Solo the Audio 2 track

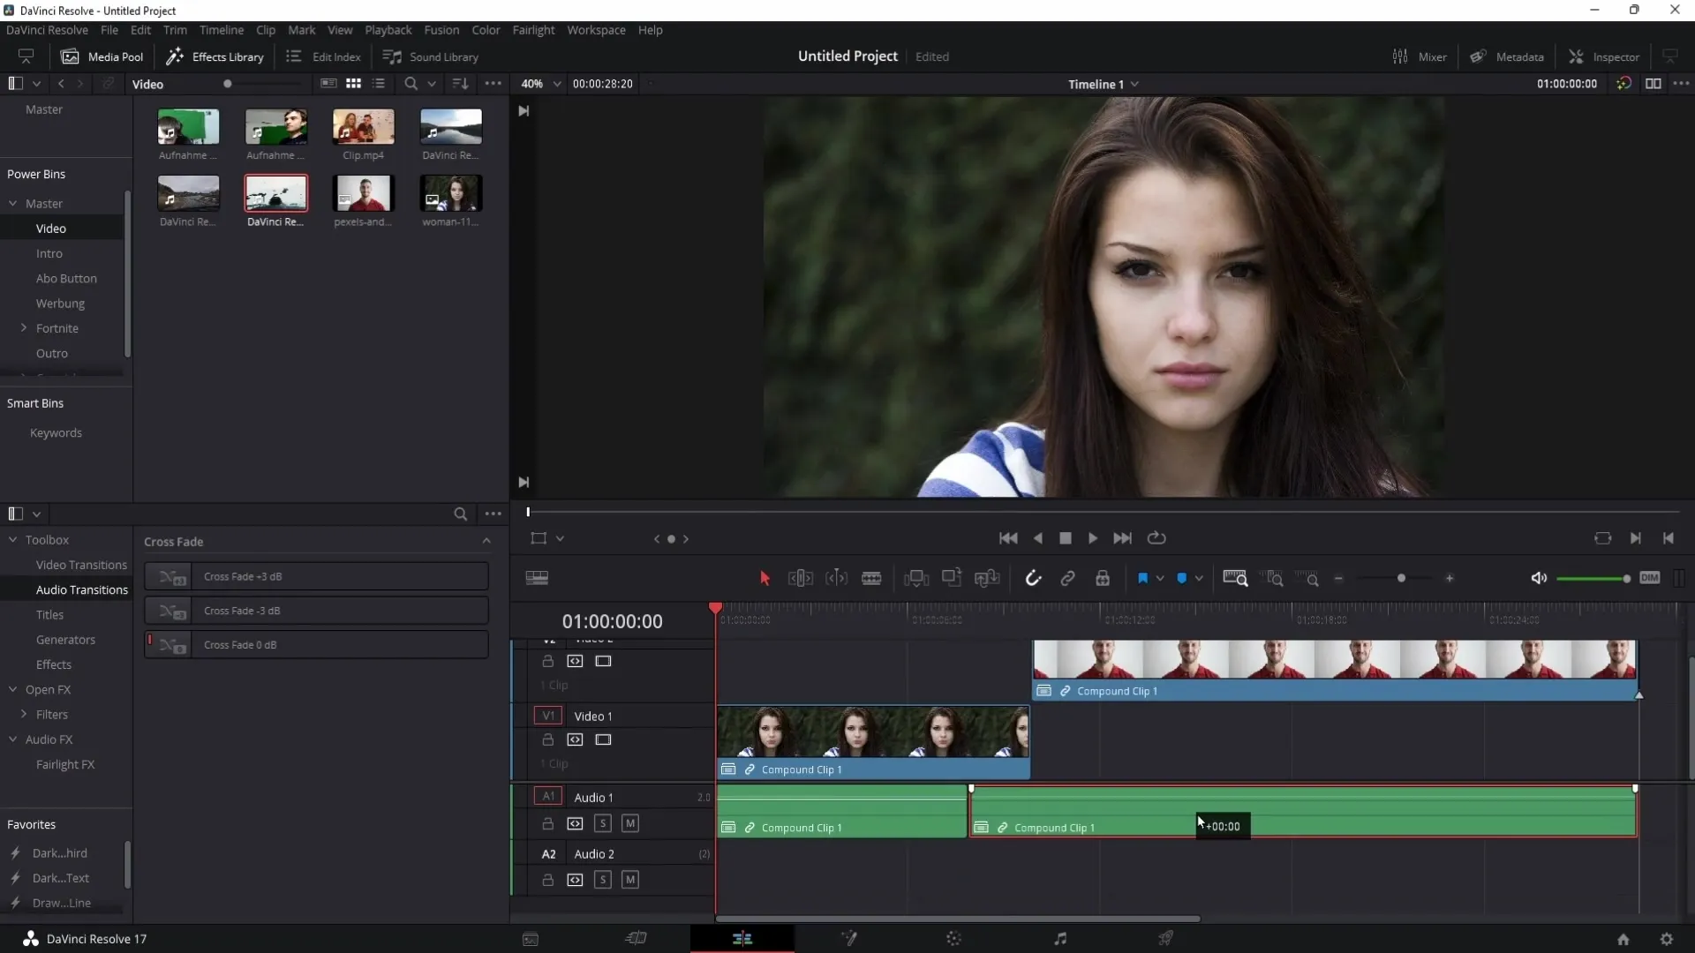pyautogui.click(x=603, y=880)
